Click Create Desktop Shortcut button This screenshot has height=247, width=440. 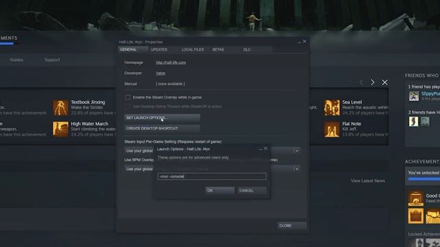(x=162, y=128)
